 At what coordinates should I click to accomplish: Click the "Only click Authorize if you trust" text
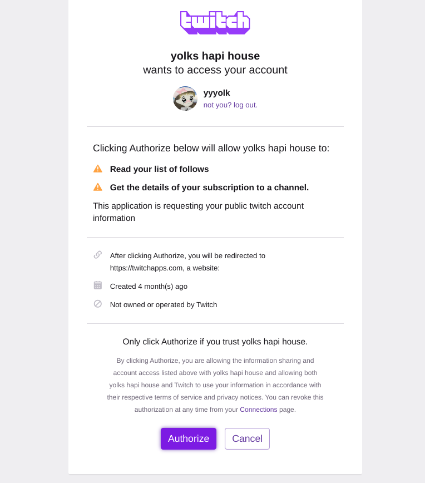pos(215,342)
